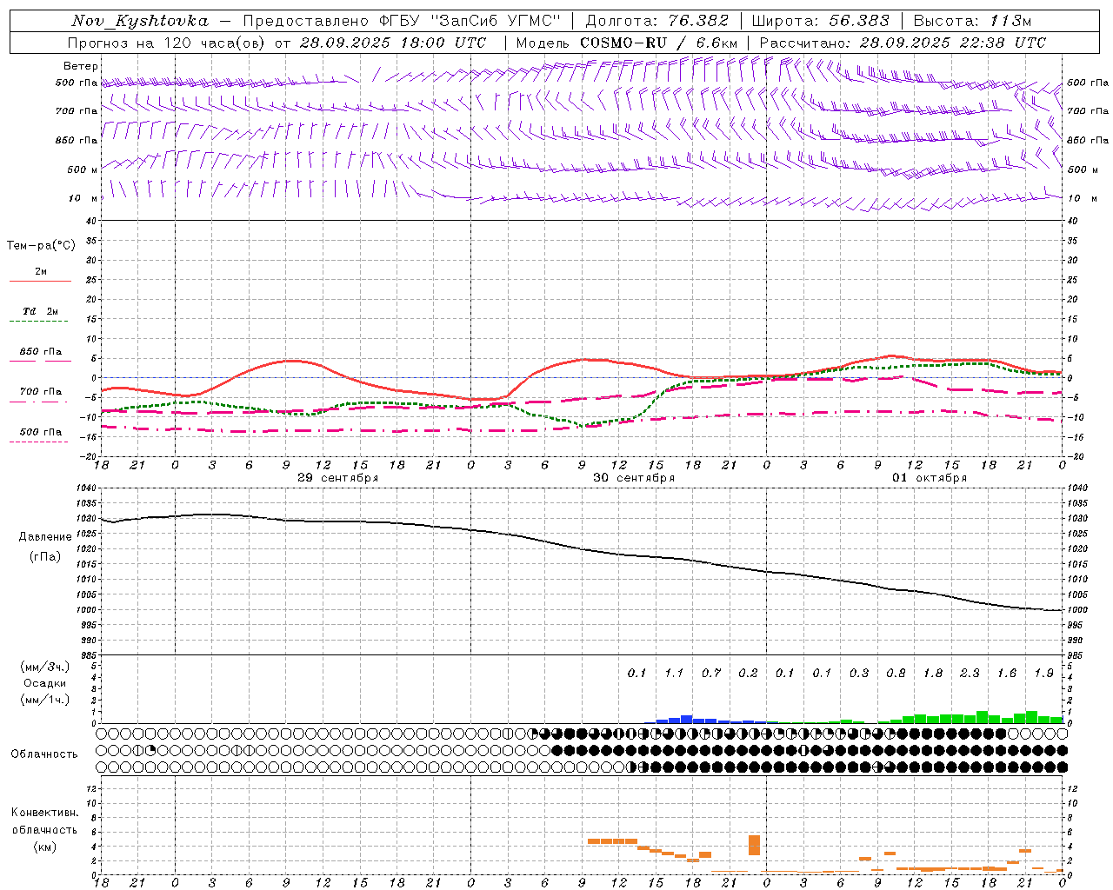Screen dimensions: 1113x890
Task: Click the 500 гПа temperature legend entry
Action: 40,432
